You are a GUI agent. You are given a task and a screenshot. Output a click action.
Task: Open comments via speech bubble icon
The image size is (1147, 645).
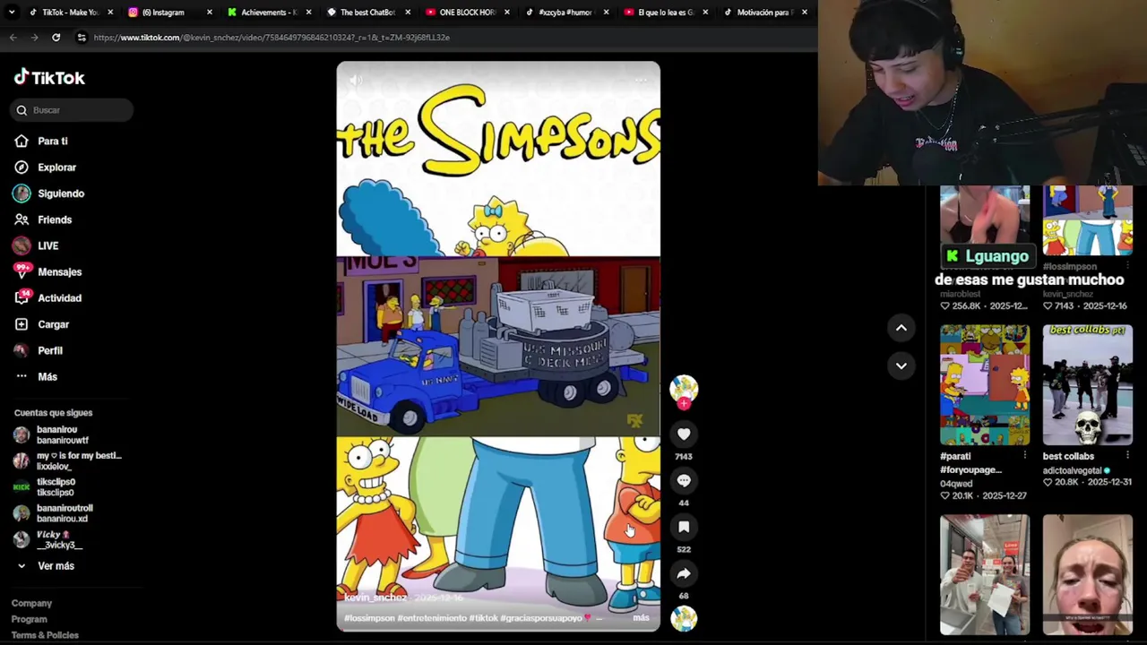click(684, 481)
